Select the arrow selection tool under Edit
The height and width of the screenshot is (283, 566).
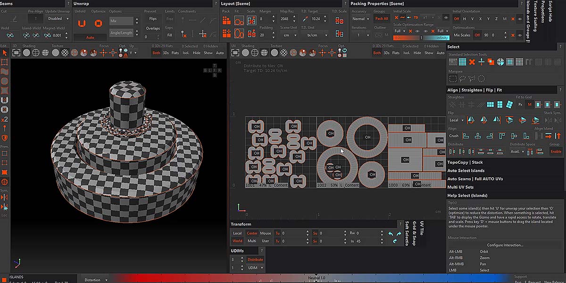coord(5,53)
